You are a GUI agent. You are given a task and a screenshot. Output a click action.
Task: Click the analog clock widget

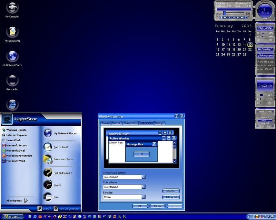coord(265,11)
